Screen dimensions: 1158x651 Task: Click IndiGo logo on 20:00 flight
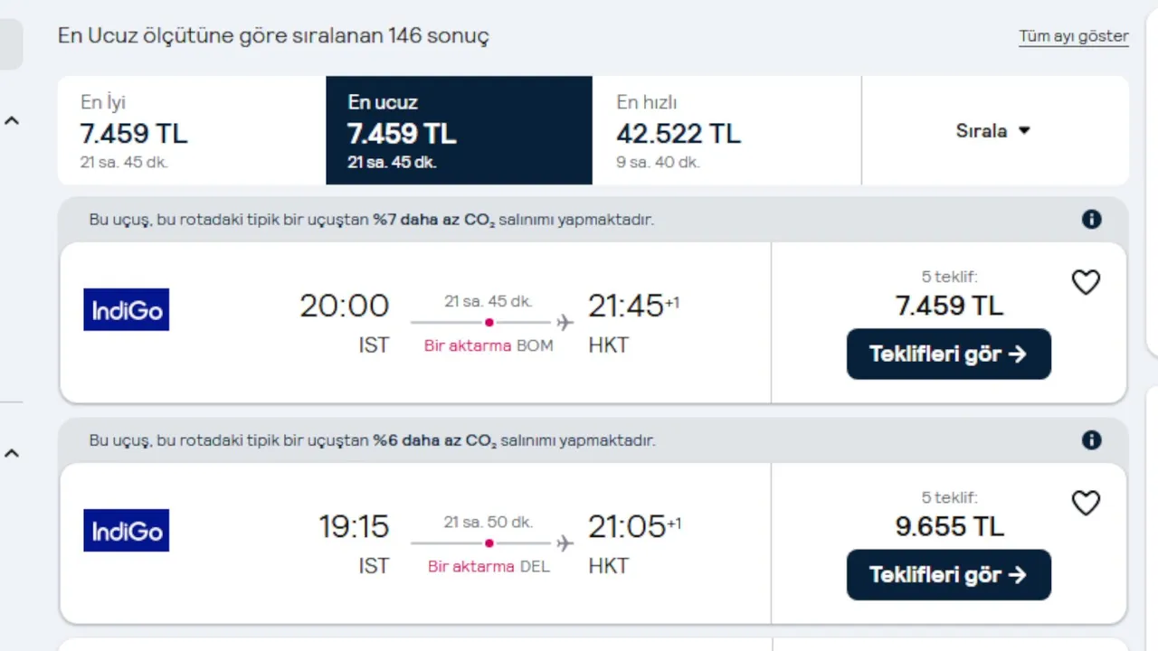tap(127, 310)
